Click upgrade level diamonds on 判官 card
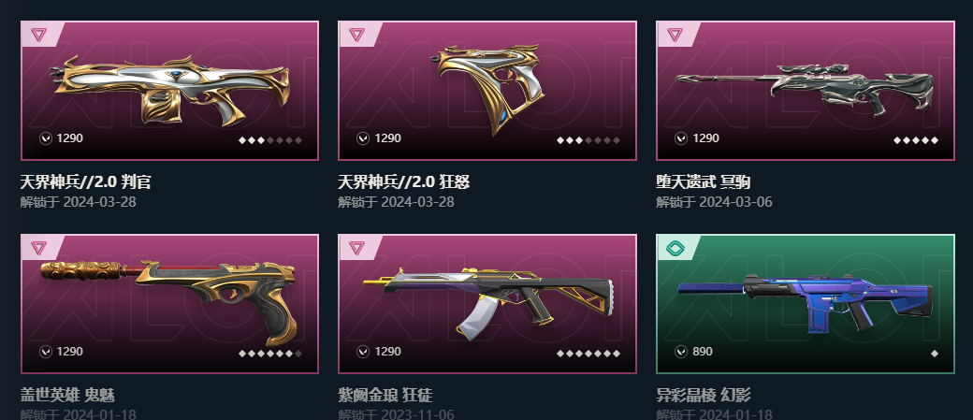The height and width of the screenshot is (420, 973). click(270, 140)
